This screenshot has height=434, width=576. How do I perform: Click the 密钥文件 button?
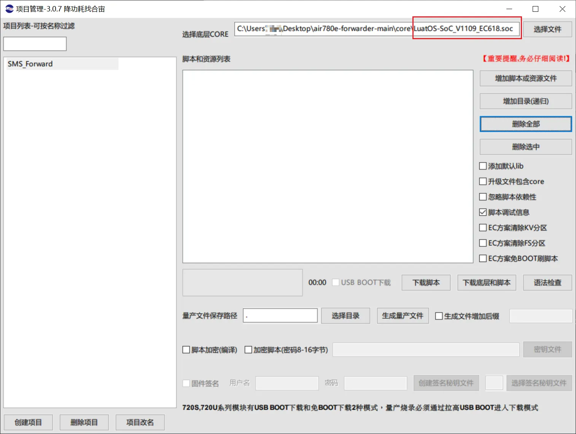547,349
